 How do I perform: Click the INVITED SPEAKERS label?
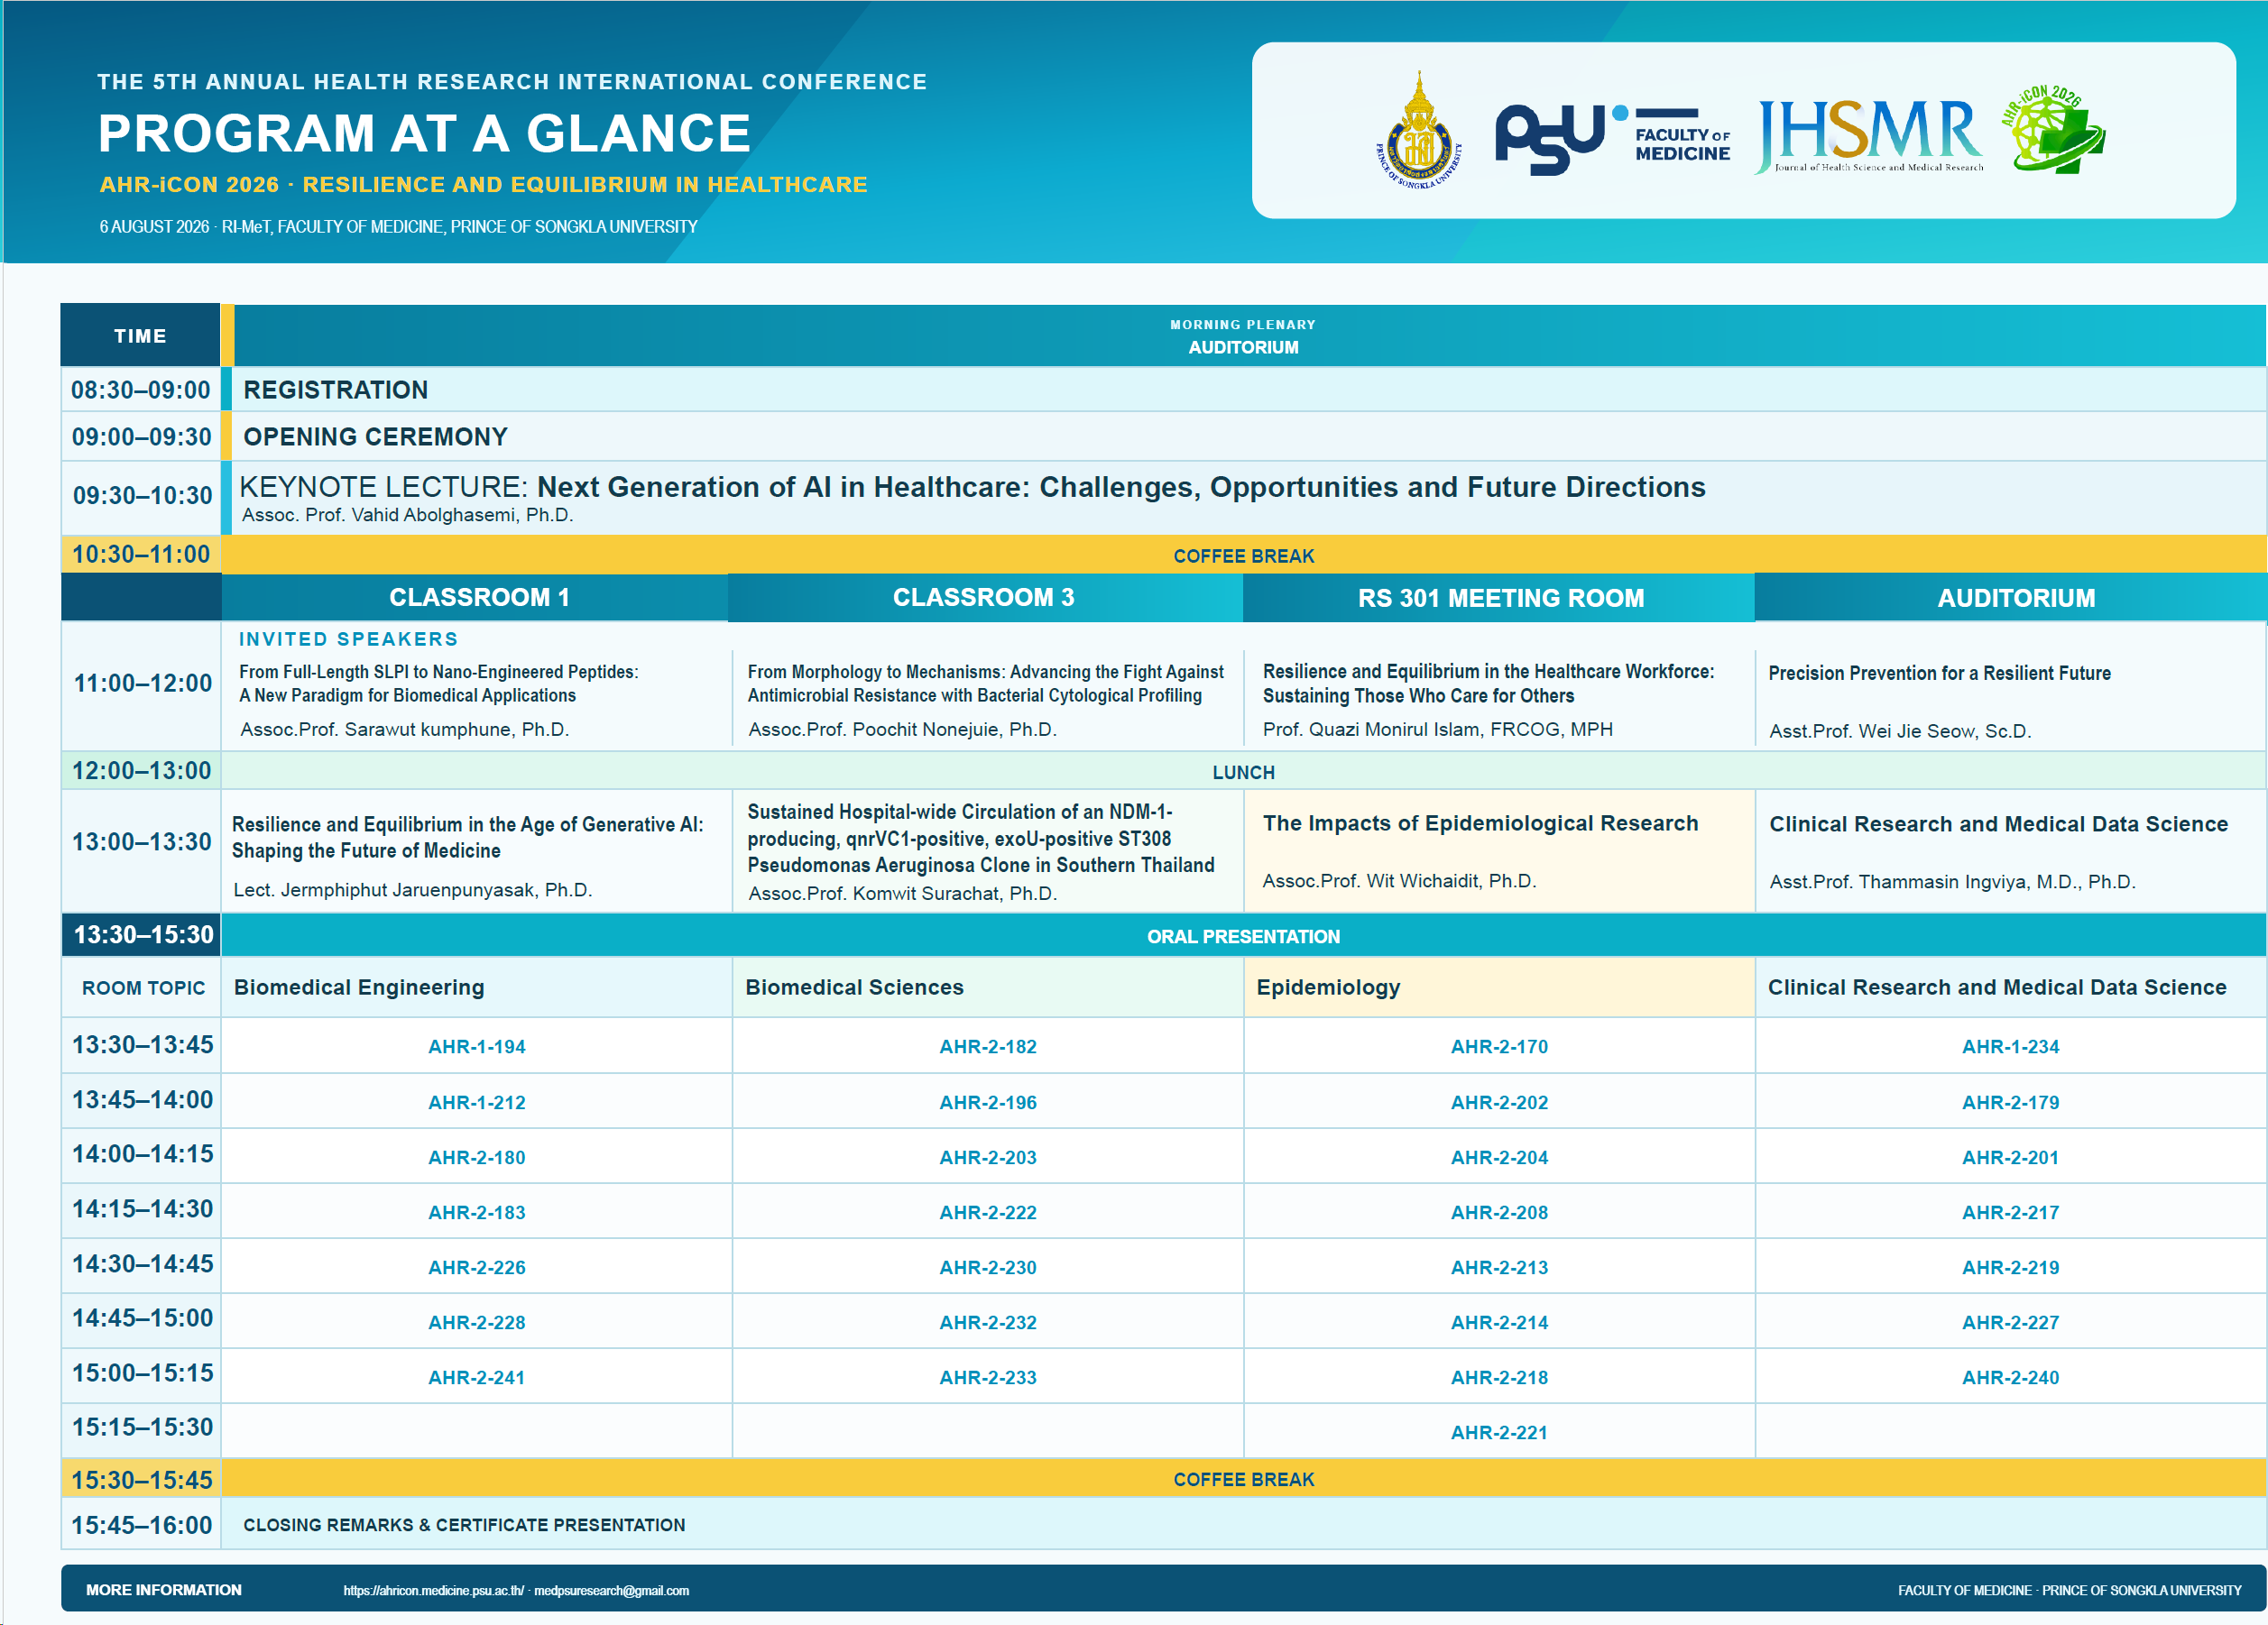click(x=348, y=638)
